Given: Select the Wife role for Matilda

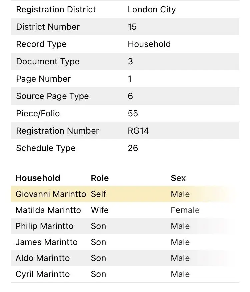Looking at the screenshot, I should (100, 210).
